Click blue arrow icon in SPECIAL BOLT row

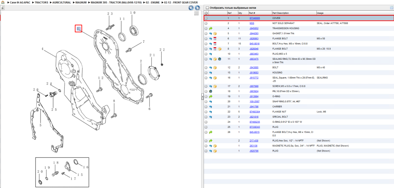pos(210,117)
